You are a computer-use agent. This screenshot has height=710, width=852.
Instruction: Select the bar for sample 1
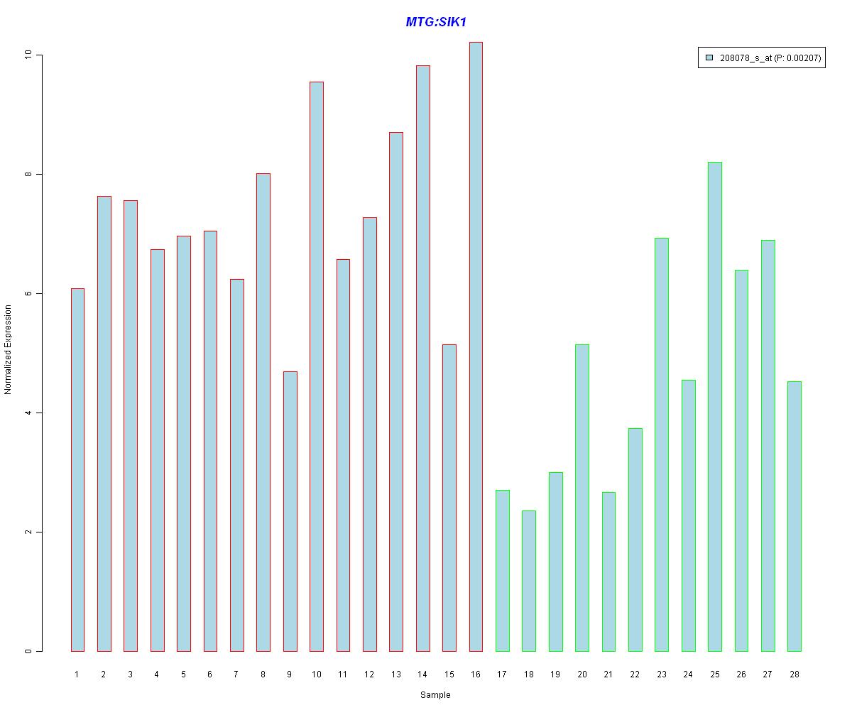click(77, 469)
